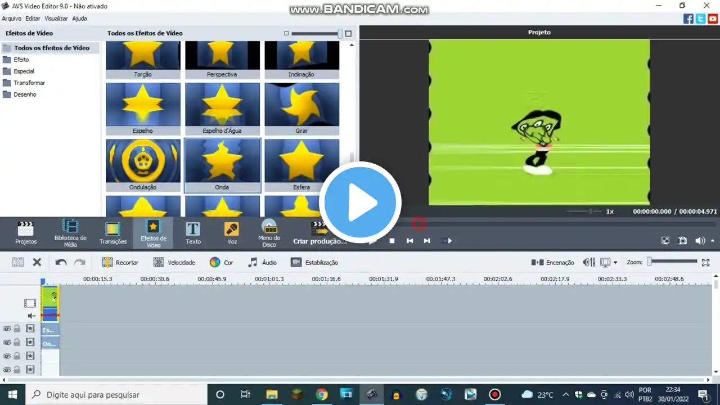This screenshot has height=405, width=720.
Task: Open the Efeito folder
Action: [21, 60]
